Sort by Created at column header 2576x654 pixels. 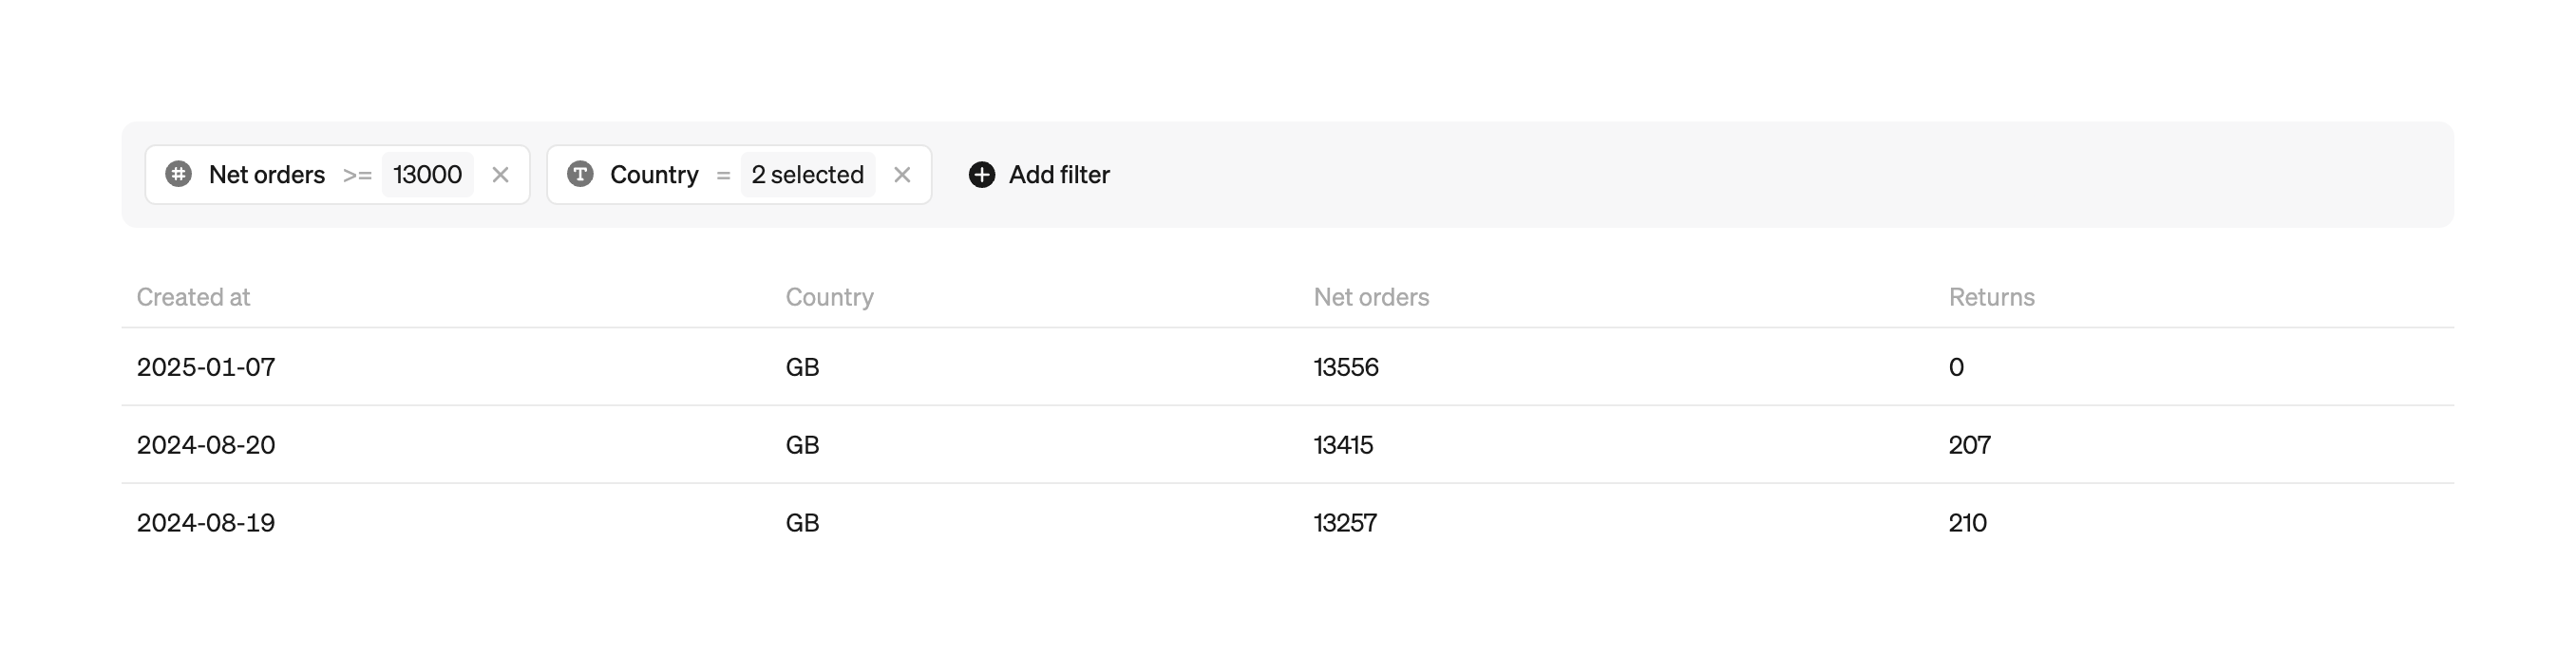(x=193, y=297)
